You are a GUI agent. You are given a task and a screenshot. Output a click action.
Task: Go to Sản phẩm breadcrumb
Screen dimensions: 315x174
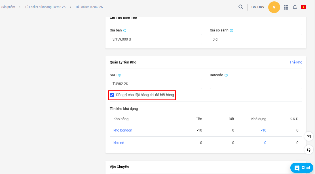coord(8,7)
